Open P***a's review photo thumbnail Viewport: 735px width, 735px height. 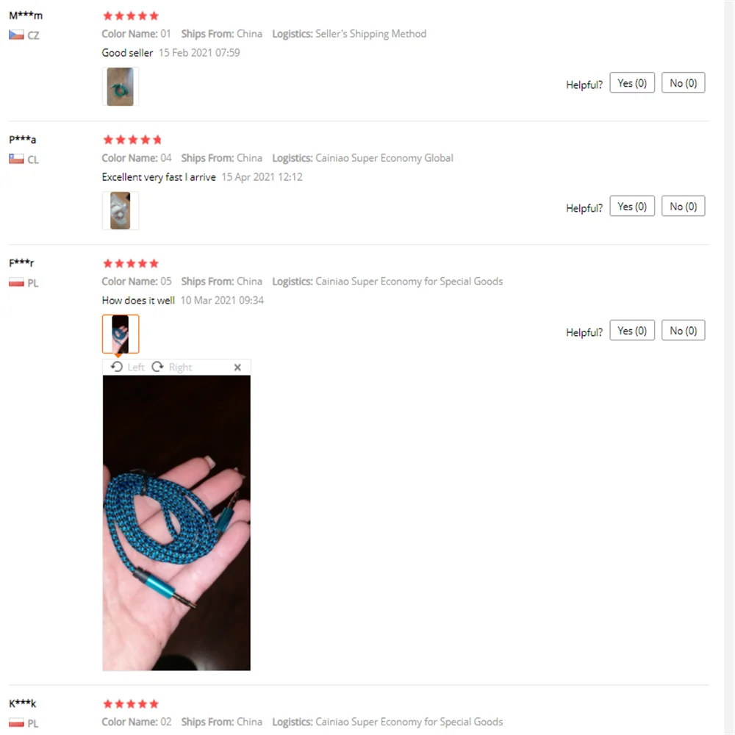point(121,210)
